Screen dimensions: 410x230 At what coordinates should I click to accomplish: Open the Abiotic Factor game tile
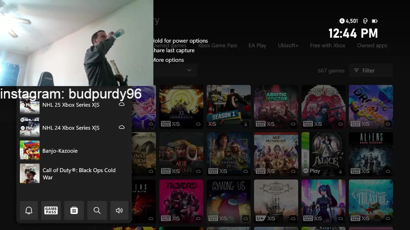276,107
